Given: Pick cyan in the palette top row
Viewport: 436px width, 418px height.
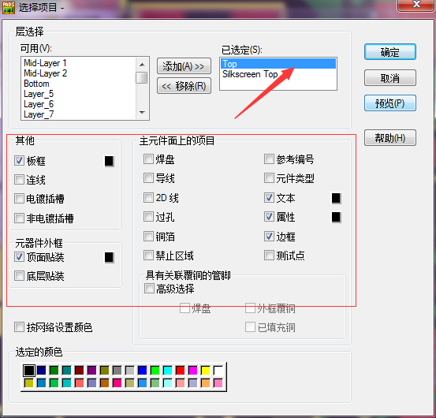Looking at the screenshot, I should (168, 371).
